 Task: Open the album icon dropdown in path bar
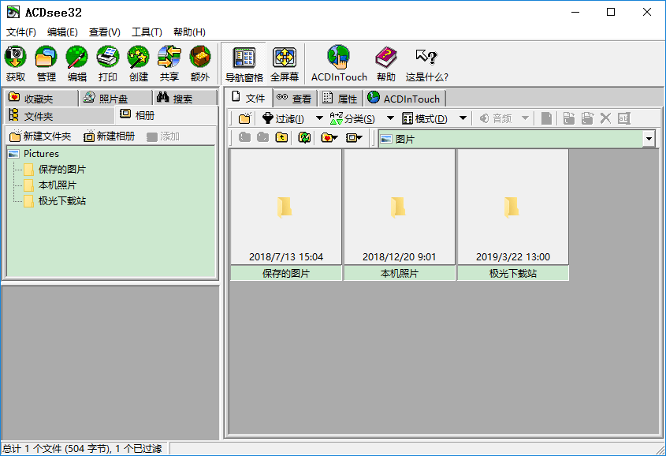tap(354, 137)
